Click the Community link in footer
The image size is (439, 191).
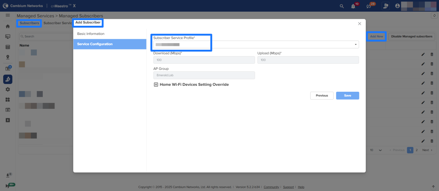[271, 187]
